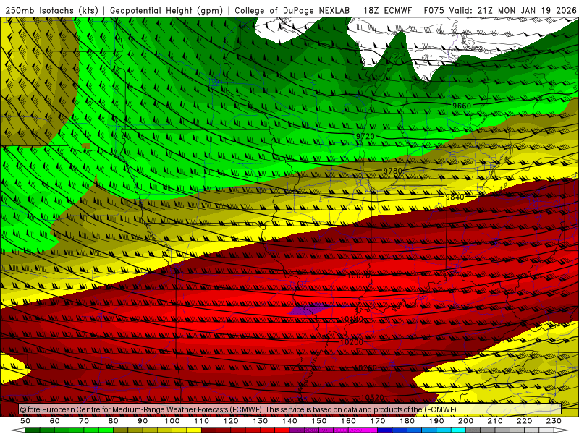Click the 190 scale label
Screen dimensions: 579x434
pyautogui.click(x=436, y=421)
